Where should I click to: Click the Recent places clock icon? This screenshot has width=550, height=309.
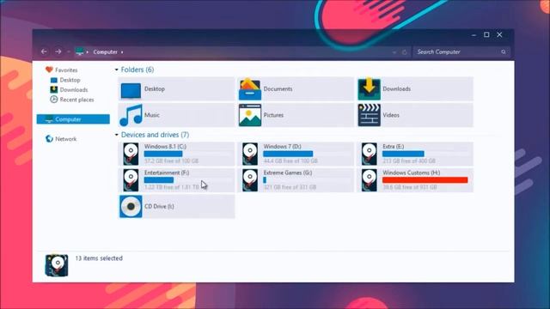coord(53,100)
